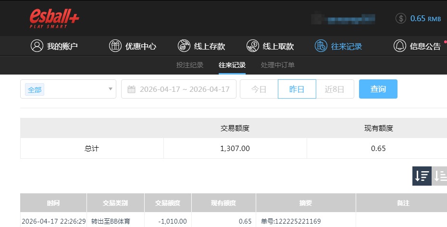Image resolution: width=447 pixels, height=227 pixels.
Task: Click the 信息公告 bell icon
Action: 400,46
